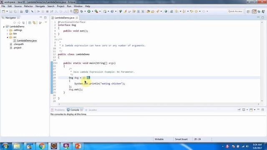Open the Edit menu
The height and width of the screenshot is (150, 267).
10,6
